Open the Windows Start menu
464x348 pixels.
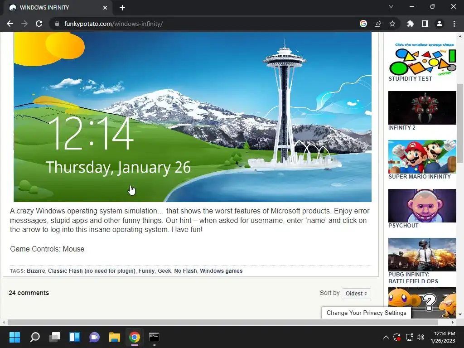[14, 337]
